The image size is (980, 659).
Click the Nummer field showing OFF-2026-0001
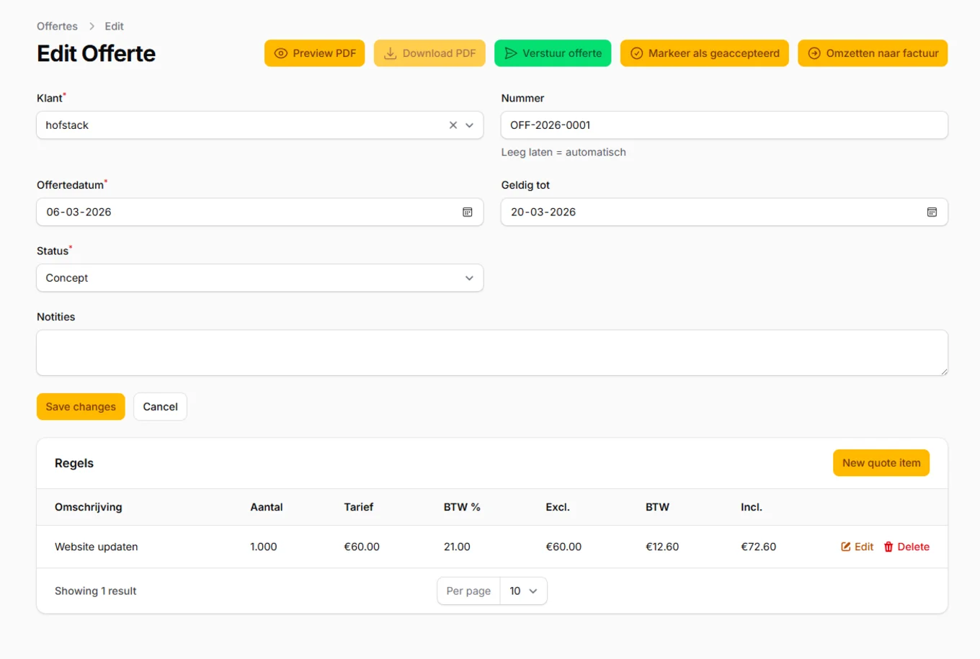pos(724,125)
